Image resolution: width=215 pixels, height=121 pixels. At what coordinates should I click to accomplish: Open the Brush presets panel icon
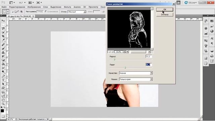(x=206, y=41)
